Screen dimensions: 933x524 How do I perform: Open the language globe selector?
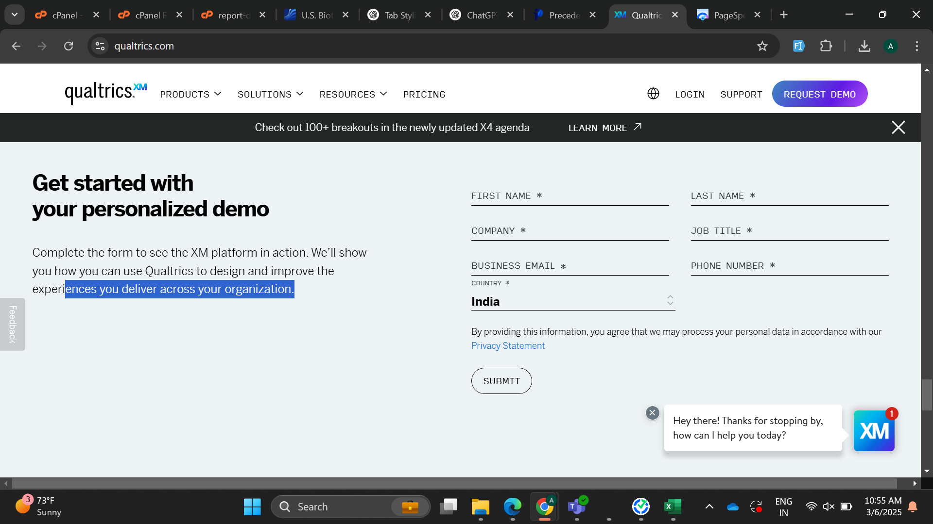[x=653, y=94]
